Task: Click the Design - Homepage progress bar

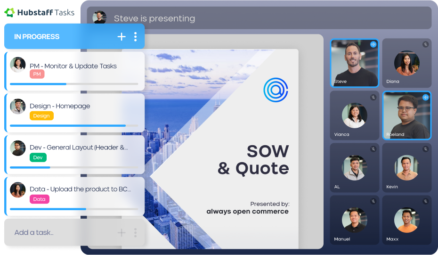Action: 74,125
